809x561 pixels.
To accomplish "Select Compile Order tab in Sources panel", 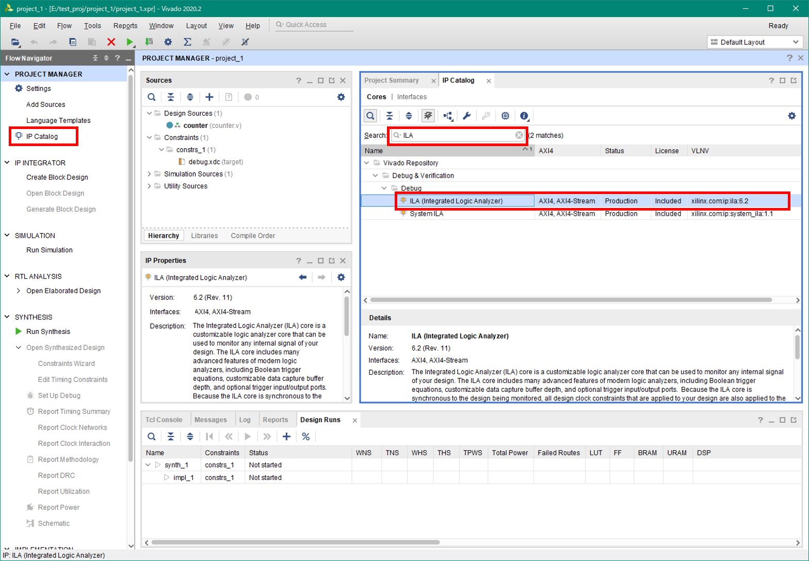I will (x=253, y=236).
